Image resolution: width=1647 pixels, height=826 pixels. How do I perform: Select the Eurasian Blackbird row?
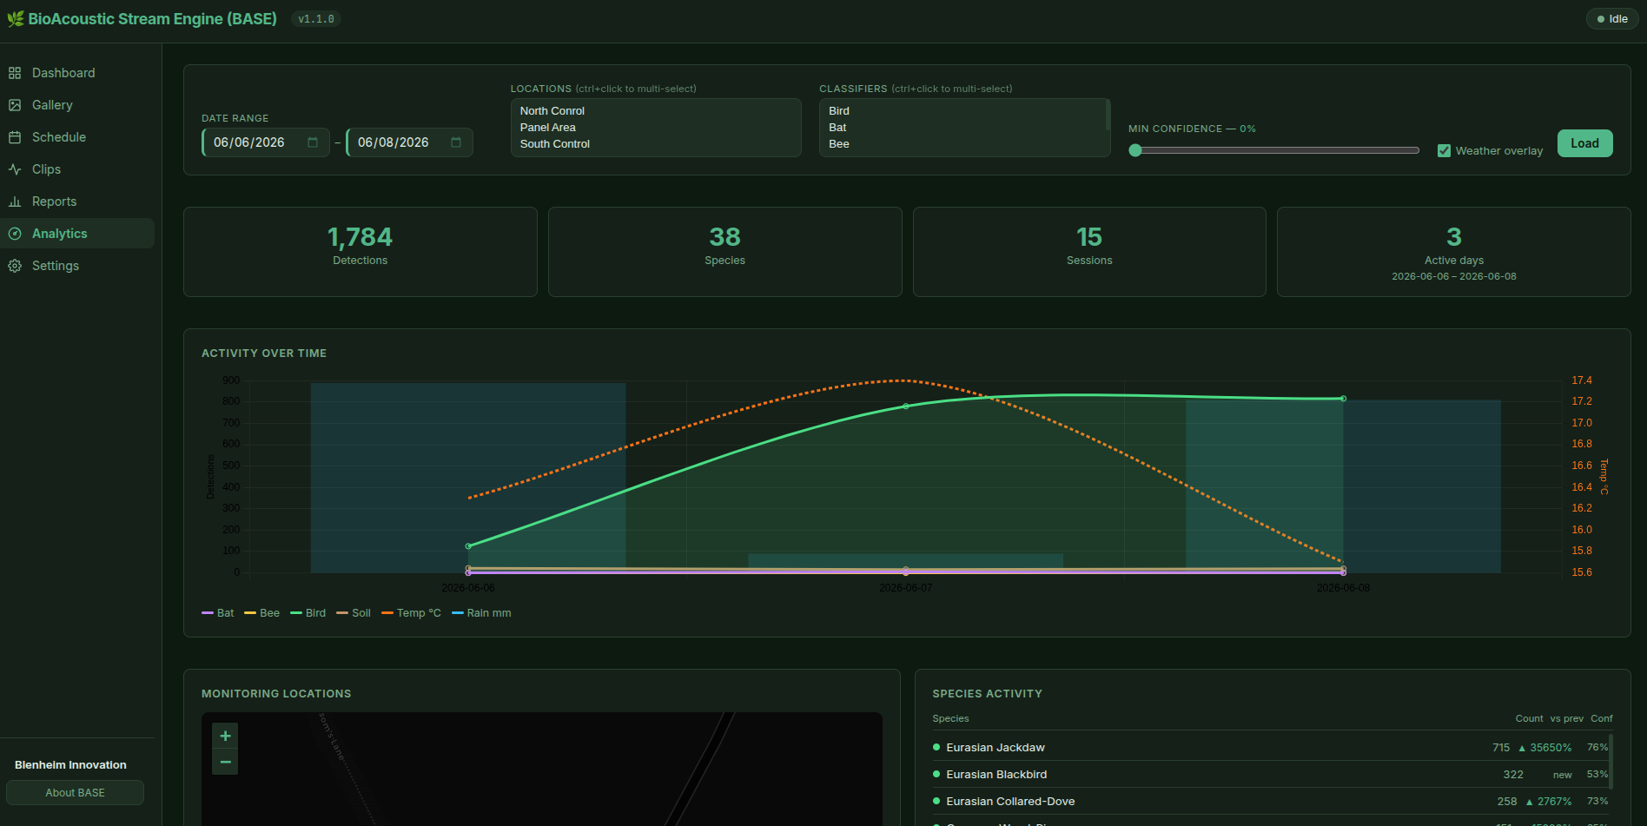(x=1272, y=775)
